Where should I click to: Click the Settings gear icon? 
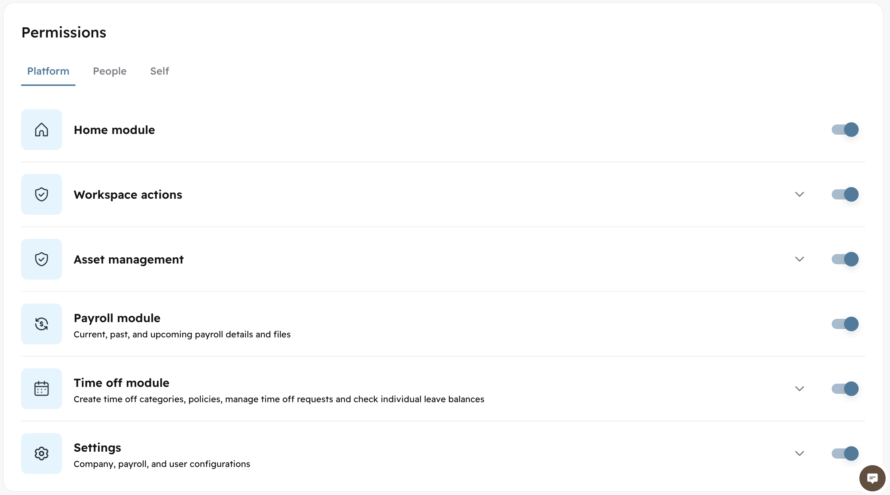(x=41, y=453)
